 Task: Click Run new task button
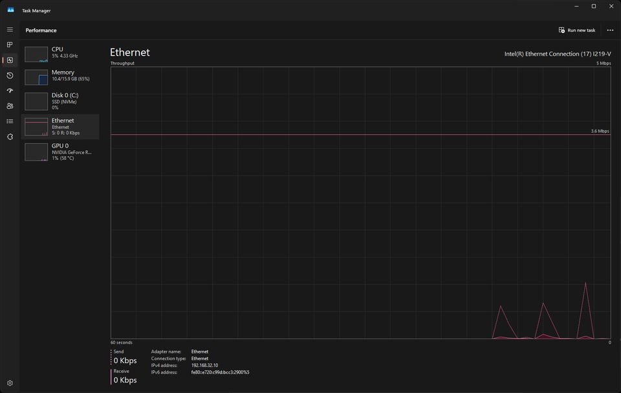576,30
